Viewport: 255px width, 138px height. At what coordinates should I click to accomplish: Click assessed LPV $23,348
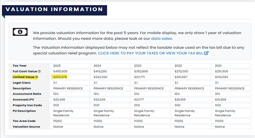point(59,100)
